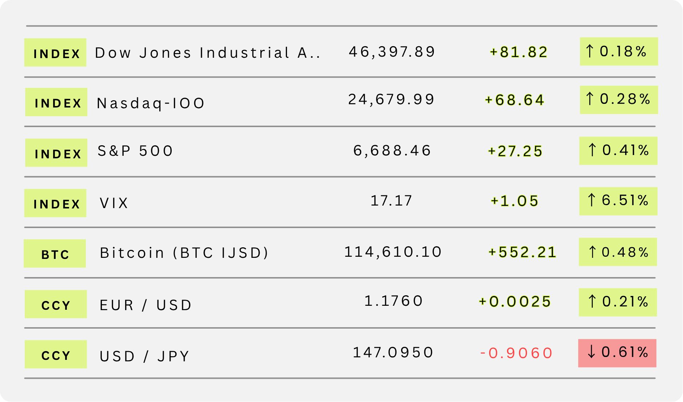Click the Bitcoin 0.48% change badge
683x402 pixels.
click(x=618, y=252)
